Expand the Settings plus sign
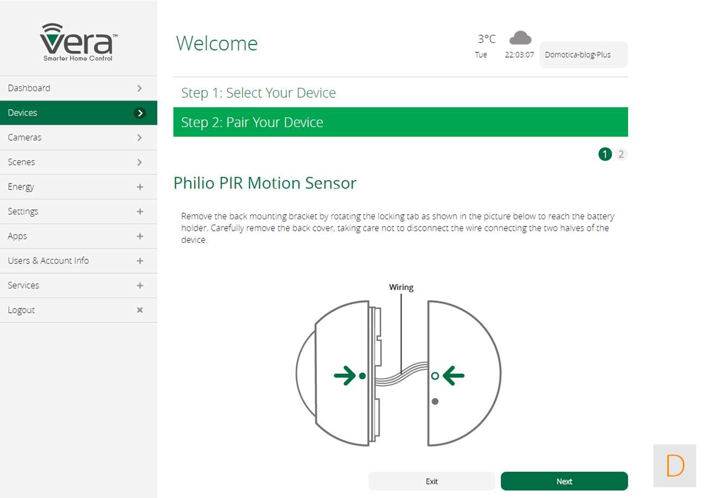Screen dimensions: 707x498 140,211
